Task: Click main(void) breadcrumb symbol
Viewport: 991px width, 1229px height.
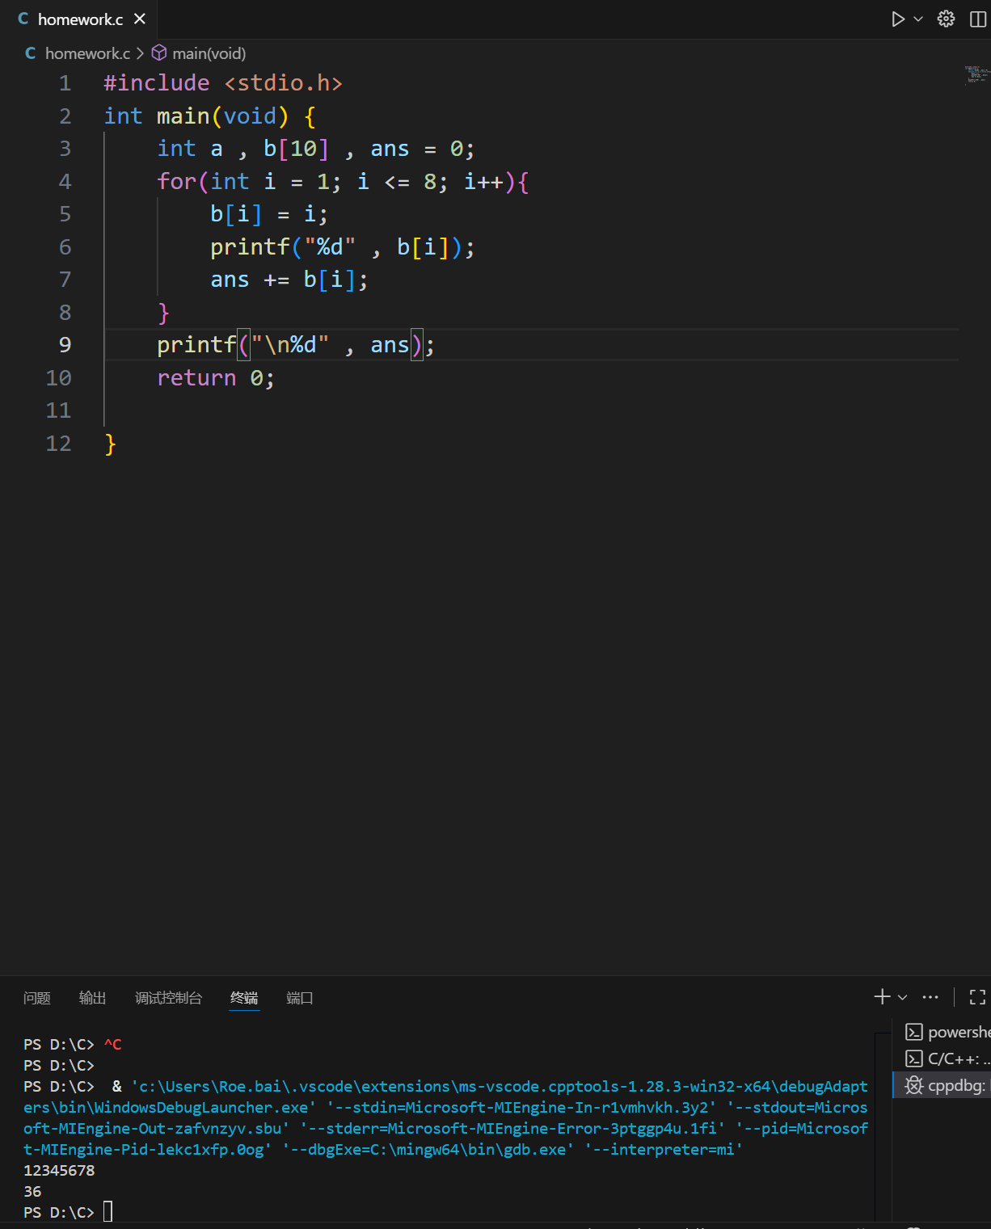Action: [209, 53]
